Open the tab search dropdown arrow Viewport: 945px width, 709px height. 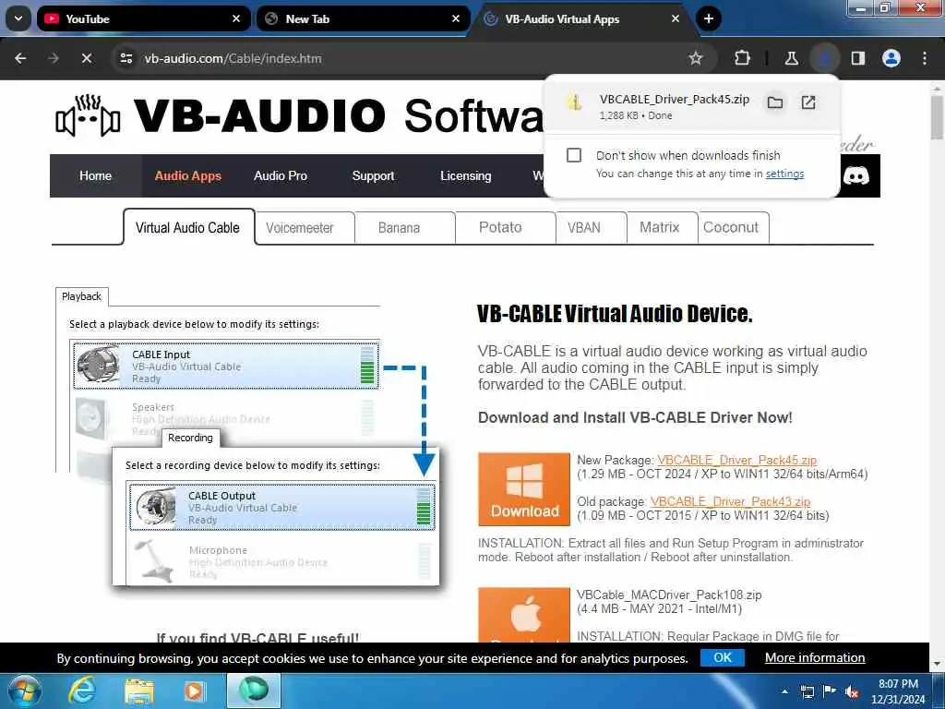pyautogui.click(x=18, y=18)
